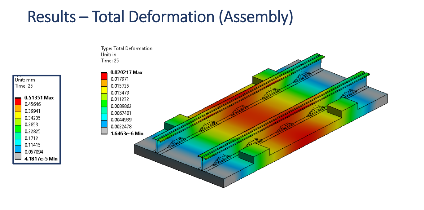
Task: Click the red swatch beside 0.017971
Action: coord(104,76)
